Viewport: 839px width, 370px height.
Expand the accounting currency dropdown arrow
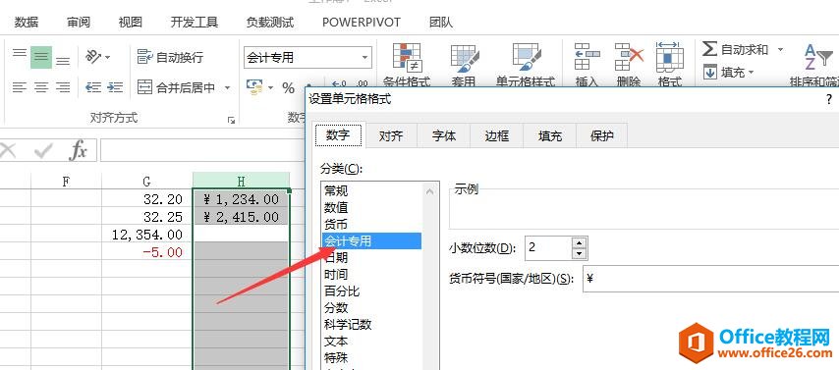[x=271, y=87]
